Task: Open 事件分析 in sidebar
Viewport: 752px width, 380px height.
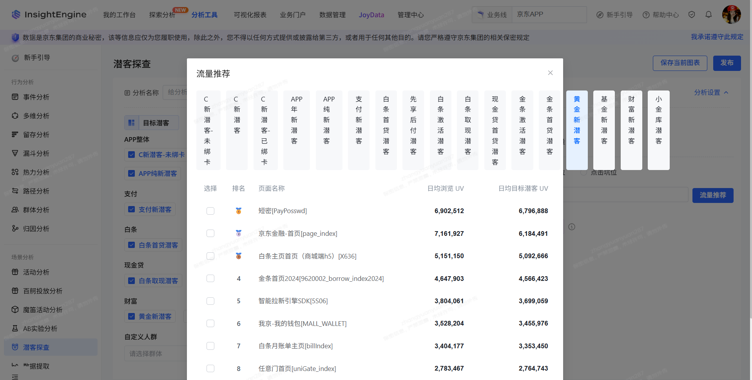Action: [36, 97]
